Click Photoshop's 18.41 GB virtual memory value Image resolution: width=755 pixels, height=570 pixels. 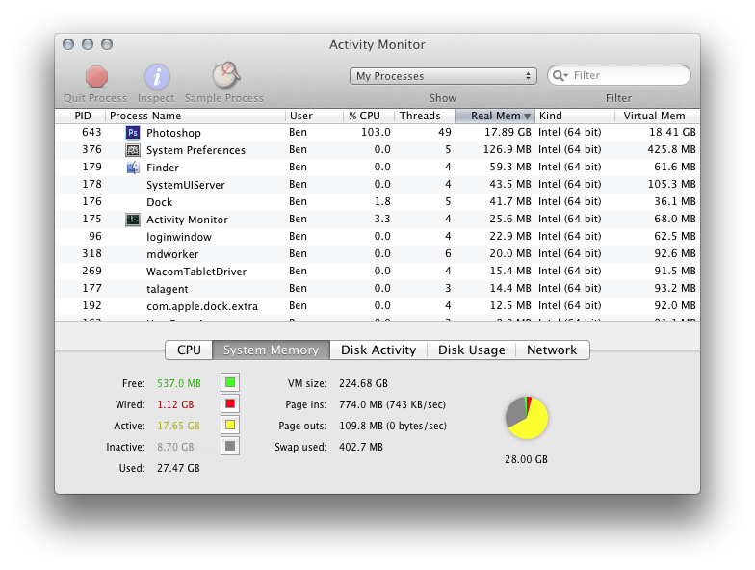pyautogui.click(x=672, y=132)
